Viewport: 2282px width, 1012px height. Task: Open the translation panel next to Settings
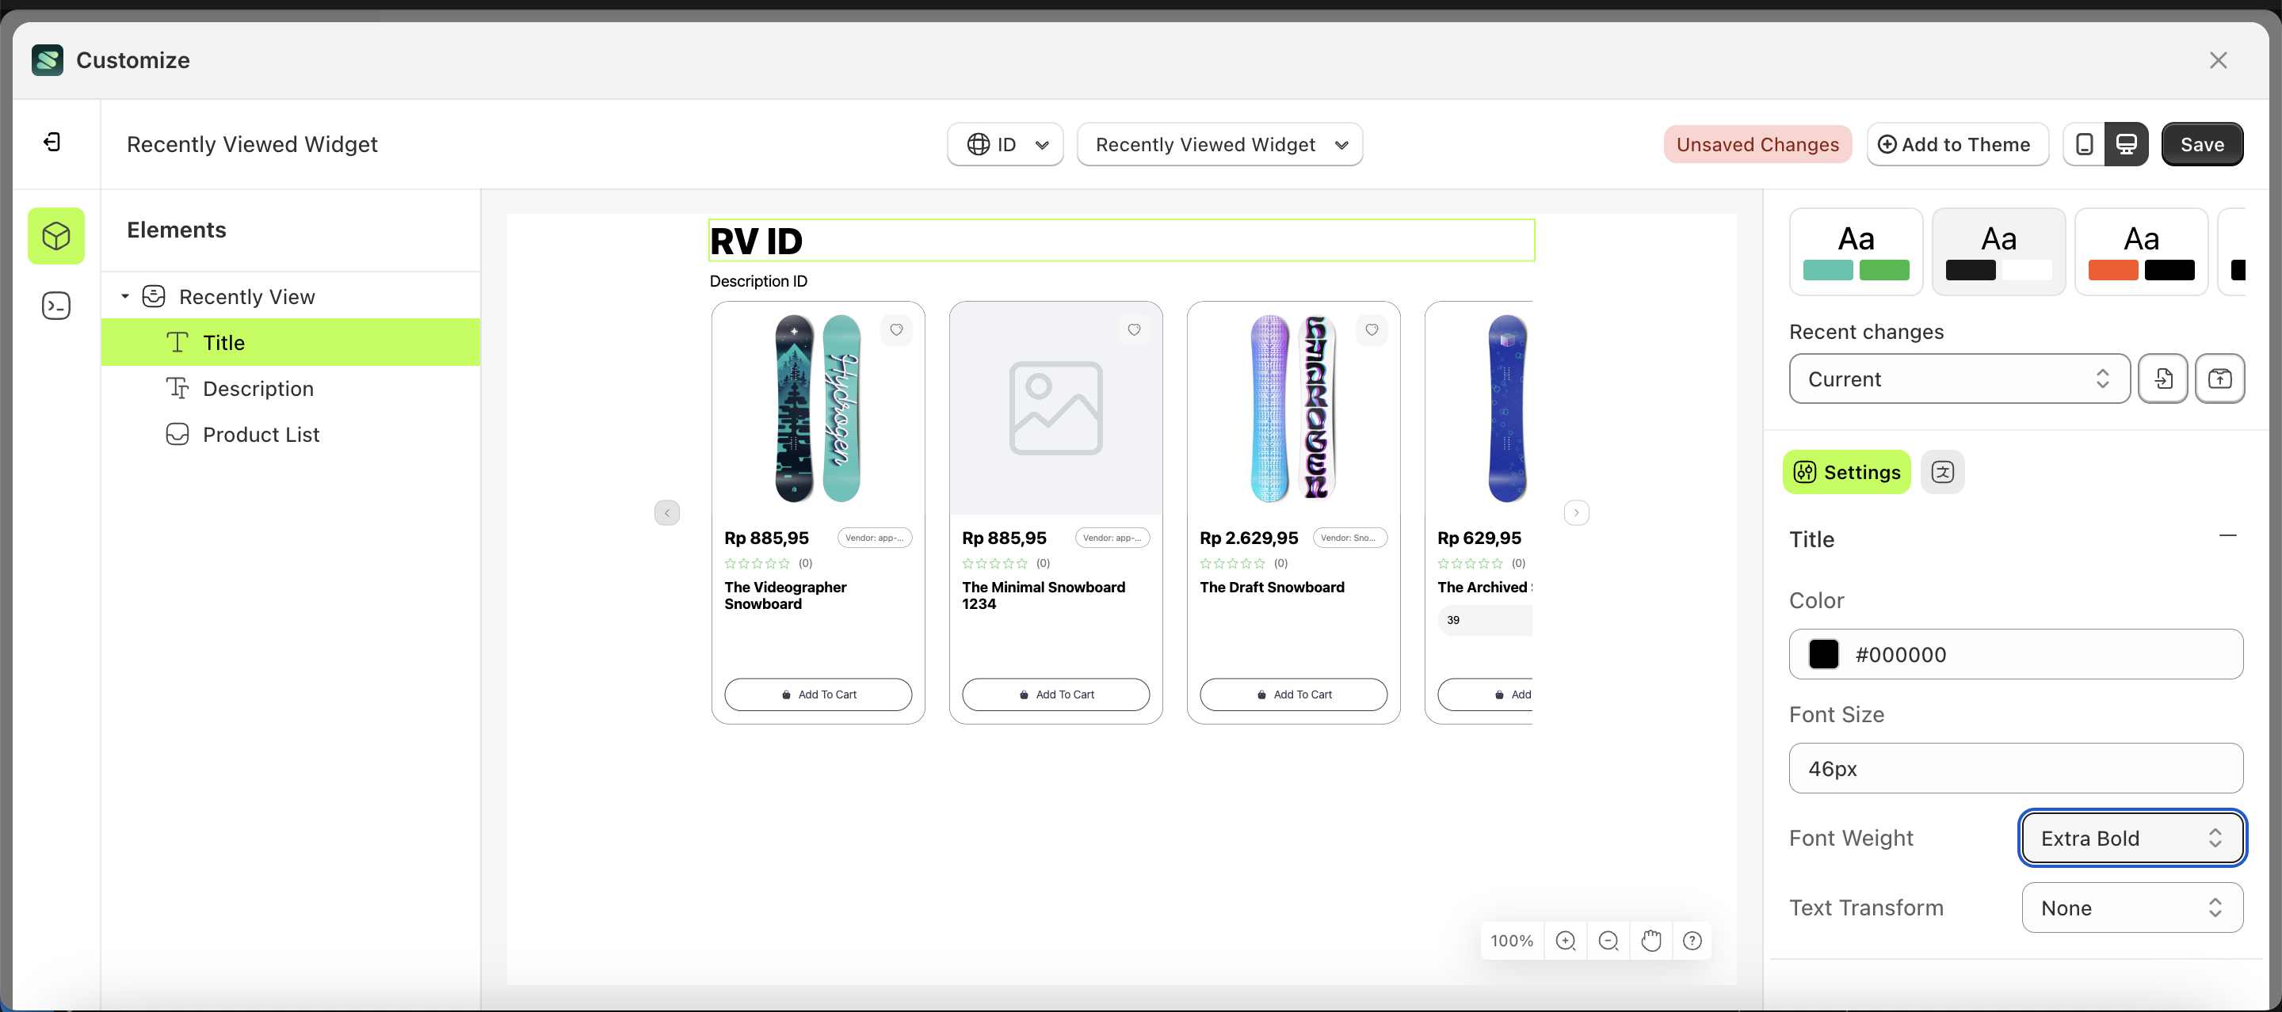(1943, 472)
